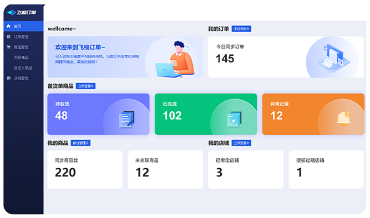Click the 订单管理 order list icon
The image size is (370, 218).
(8, 37)
